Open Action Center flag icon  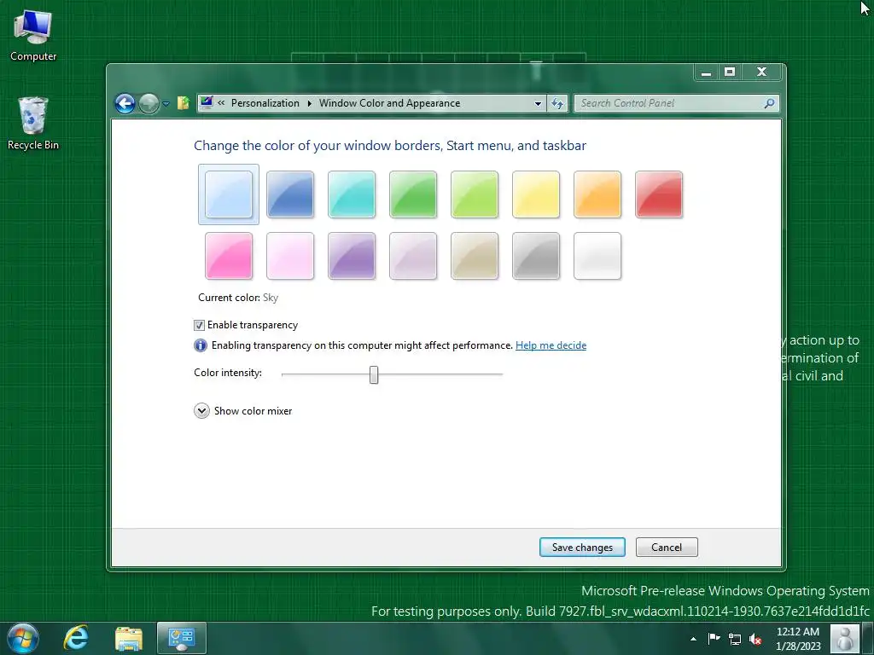pos(714,638)
